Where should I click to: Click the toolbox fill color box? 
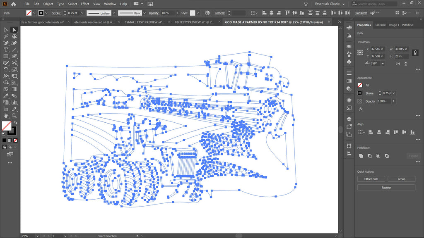pos(7,126)
